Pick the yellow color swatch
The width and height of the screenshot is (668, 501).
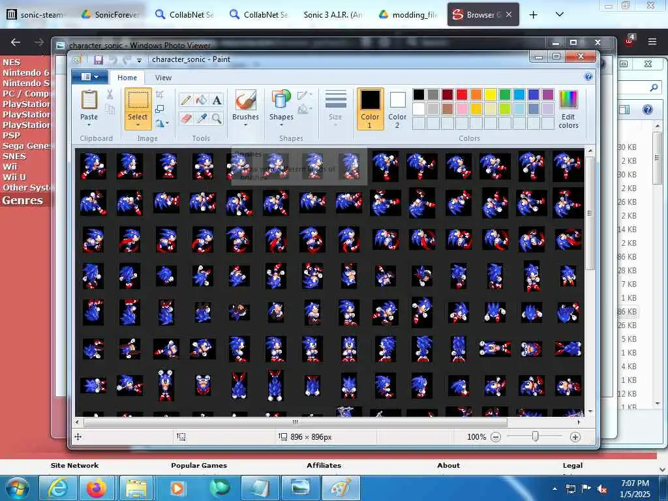(491, 95)
